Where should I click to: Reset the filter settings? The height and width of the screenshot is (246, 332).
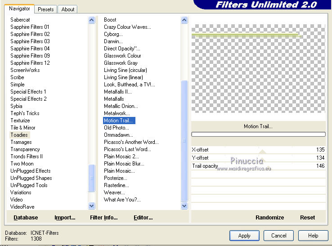pyautogui.click(x=307, y=217)
